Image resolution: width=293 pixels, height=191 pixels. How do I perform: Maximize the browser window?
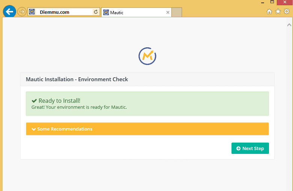(x=272, y=2)
